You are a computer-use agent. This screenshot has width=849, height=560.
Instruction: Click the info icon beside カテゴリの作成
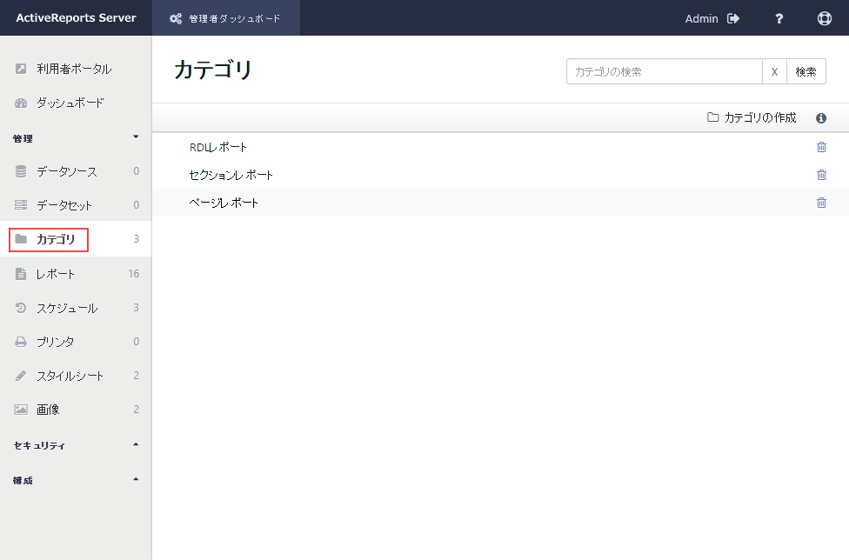point(821,118)
